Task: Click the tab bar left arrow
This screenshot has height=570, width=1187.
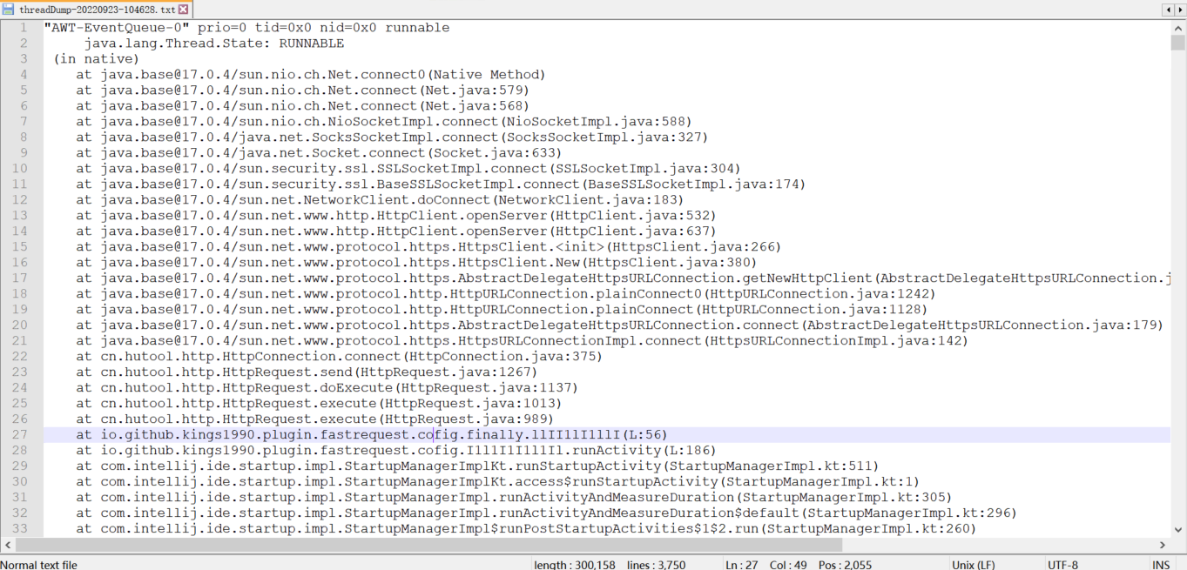Action: coord(1167,10)
